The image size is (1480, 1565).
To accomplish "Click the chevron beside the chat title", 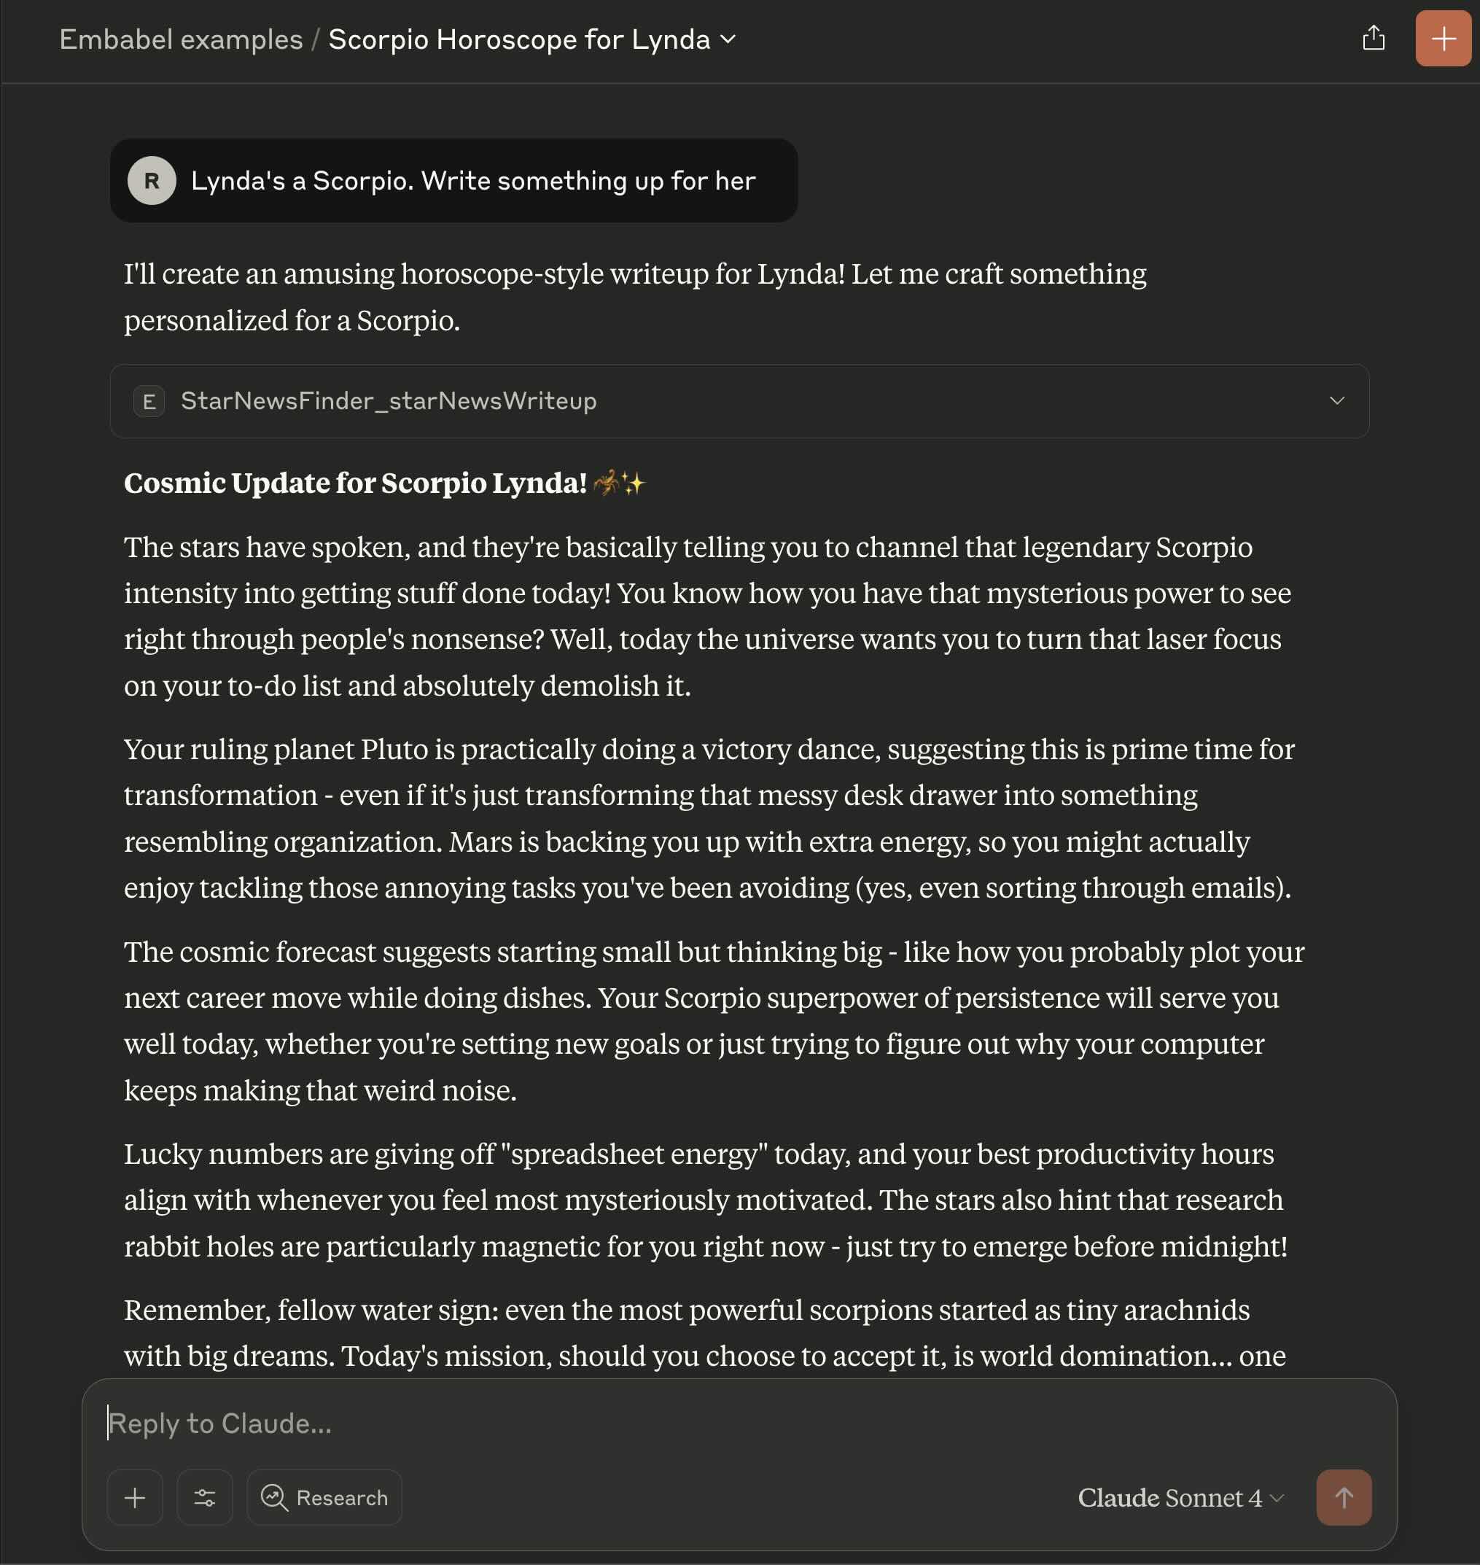I will point(729,39).
